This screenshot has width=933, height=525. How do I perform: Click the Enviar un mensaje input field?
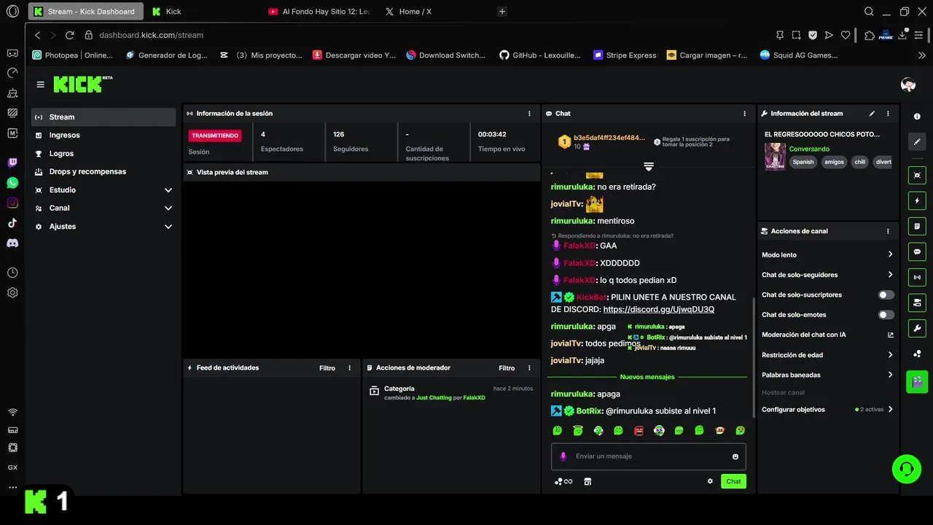pos(649,456)
